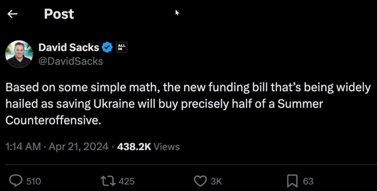Click the 425 reposts count
Screen dimensions: 377x191
tap(126, 181)
